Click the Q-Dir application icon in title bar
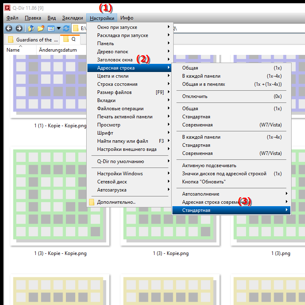 click(7, 8)
